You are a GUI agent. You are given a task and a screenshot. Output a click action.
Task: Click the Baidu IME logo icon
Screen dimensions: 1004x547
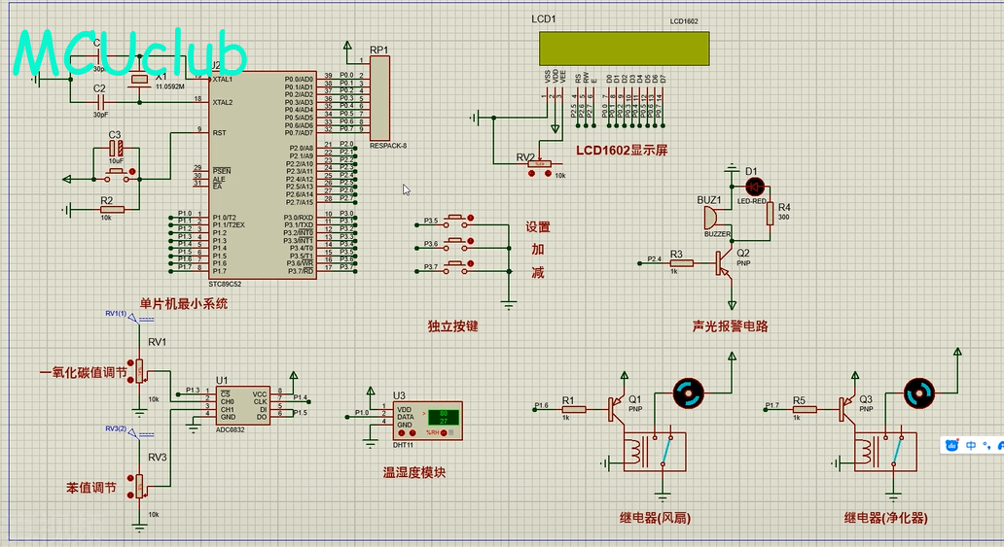[953, 445]
